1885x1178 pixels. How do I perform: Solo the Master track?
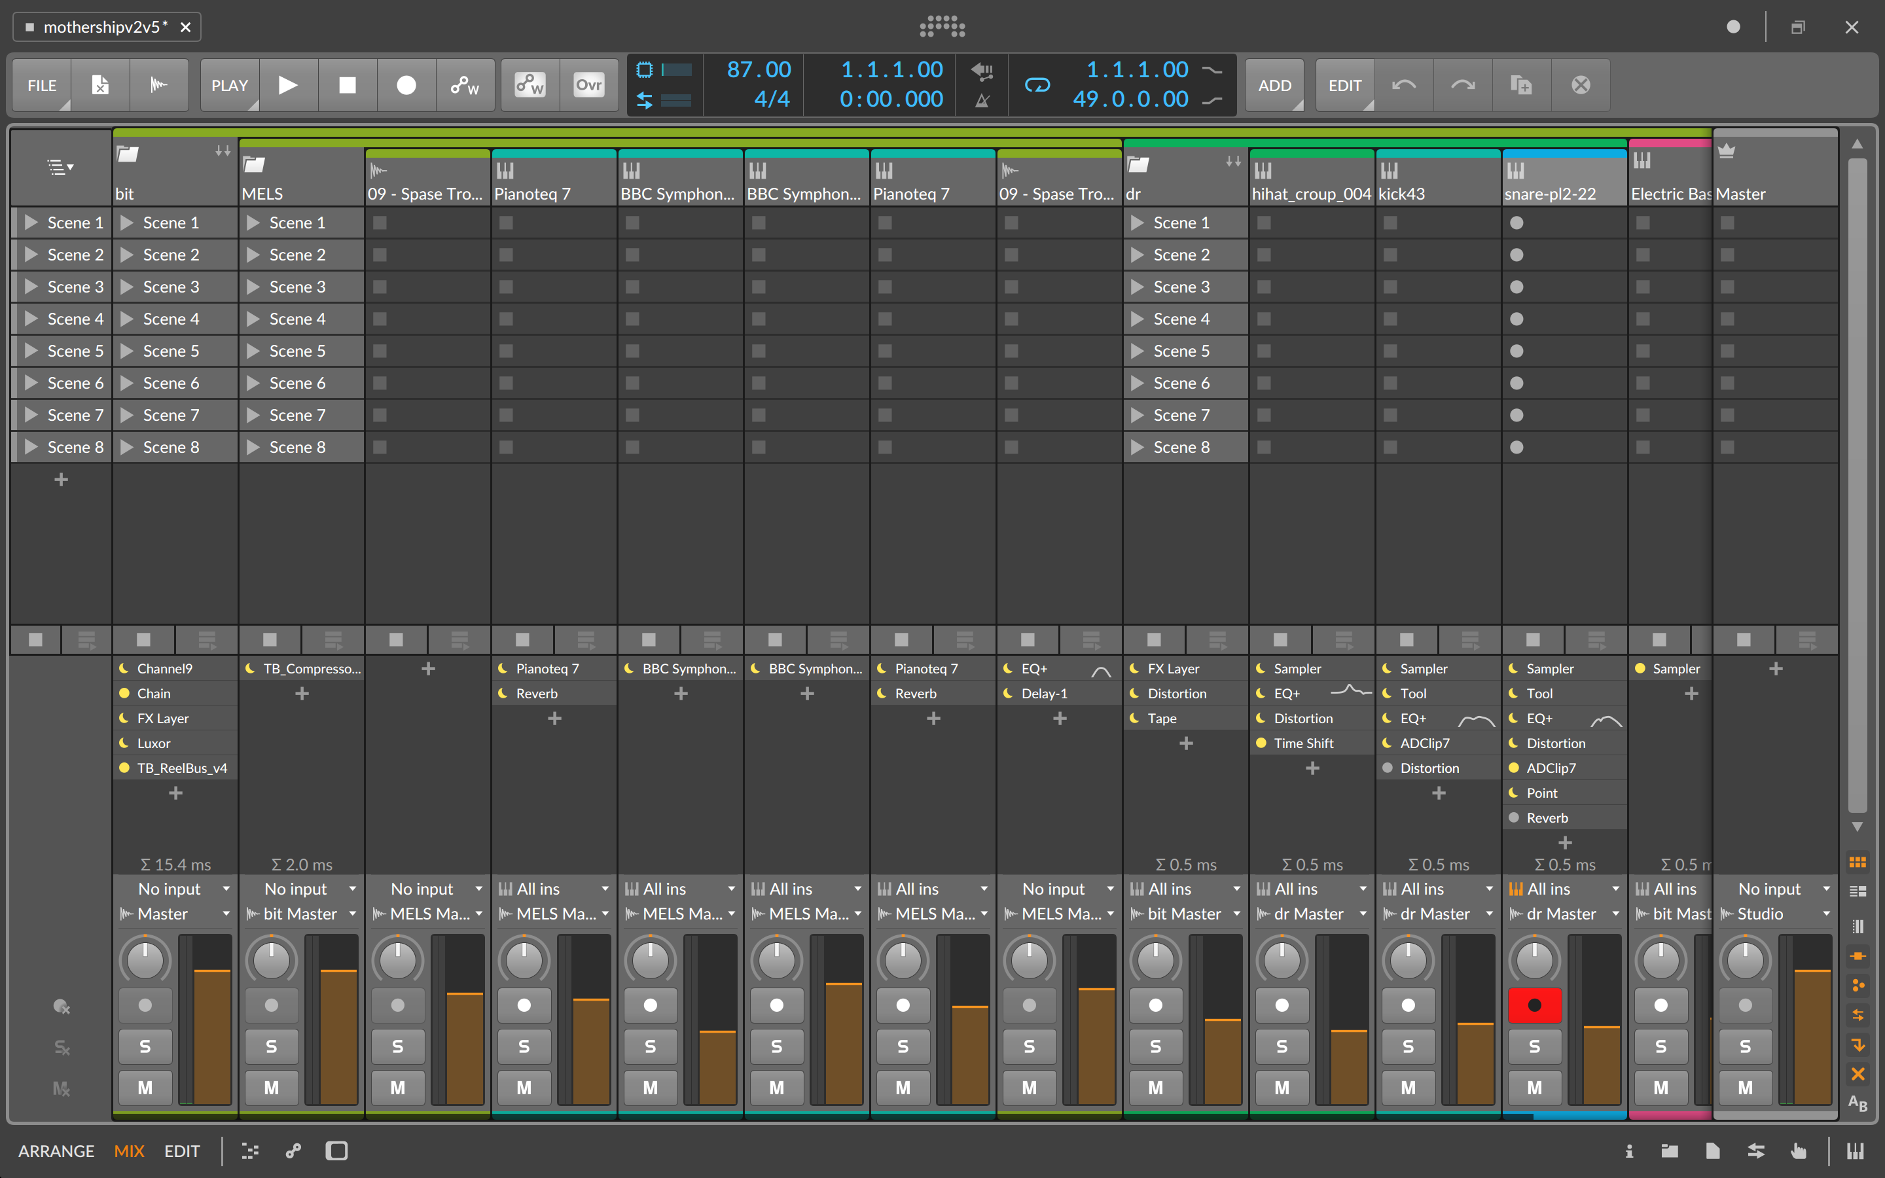click(1745, 1046)
